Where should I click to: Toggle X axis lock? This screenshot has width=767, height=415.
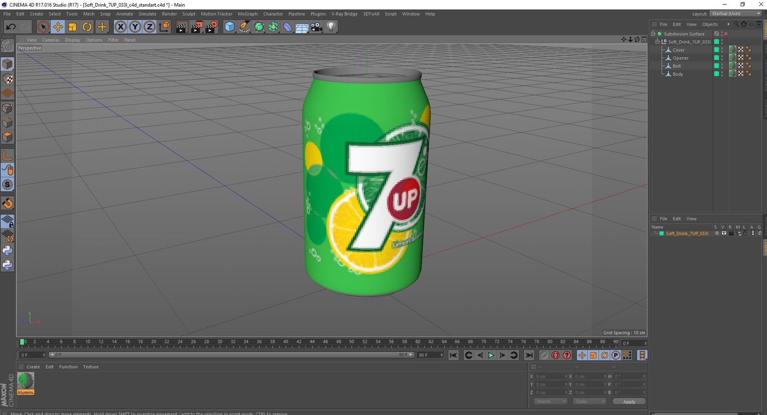tap(120, 27)
